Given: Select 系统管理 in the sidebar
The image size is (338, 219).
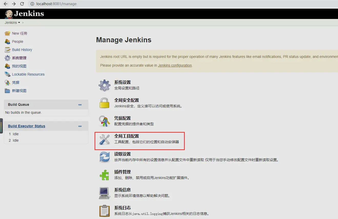Looking at the screenshot, I should point(19,58).
